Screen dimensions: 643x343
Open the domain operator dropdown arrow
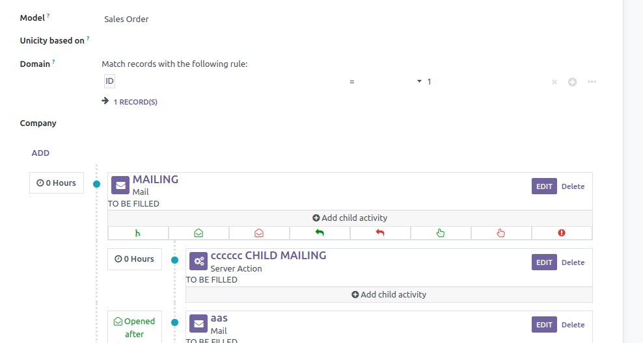[420, 81]
